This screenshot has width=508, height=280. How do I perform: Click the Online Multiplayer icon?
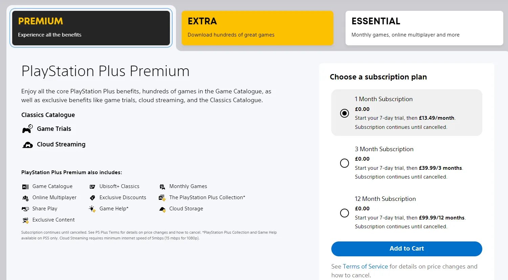(x=25, y=198)
